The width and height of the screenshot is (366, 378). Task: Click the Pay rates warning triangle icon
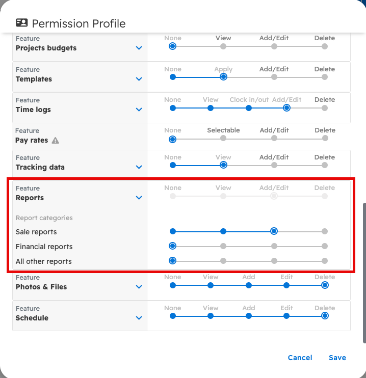click(x=56, y=140)
